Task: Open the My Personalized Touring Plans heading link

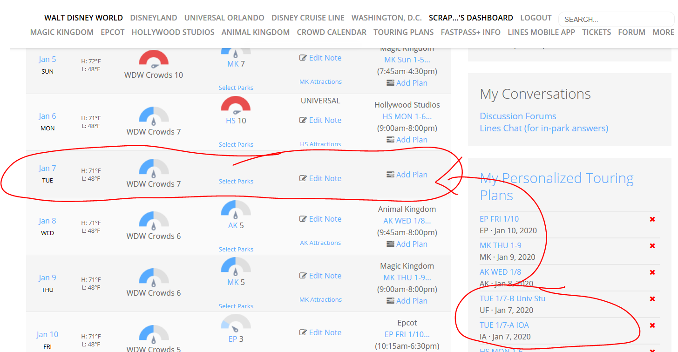Action: click(x=556, y=186)
